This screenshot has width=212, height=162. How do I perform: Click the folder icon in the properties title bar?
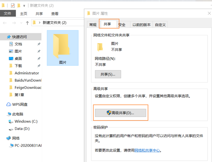coord(89,13)
